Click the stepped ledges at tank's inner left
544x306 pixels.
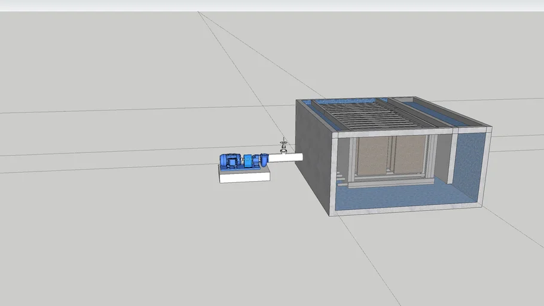pos(341,177)
